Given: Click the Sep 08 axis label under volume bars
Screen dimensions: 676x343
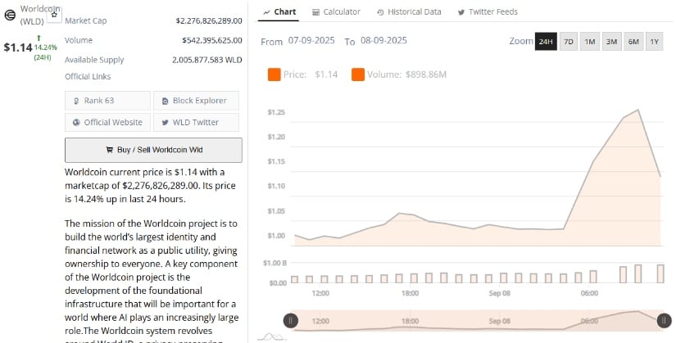Looking at the screenshot, I should point(500,293).
